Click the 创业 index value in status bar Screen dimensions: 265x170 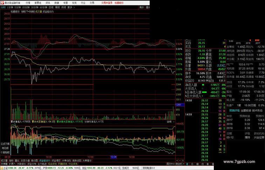tap(90, 168)
